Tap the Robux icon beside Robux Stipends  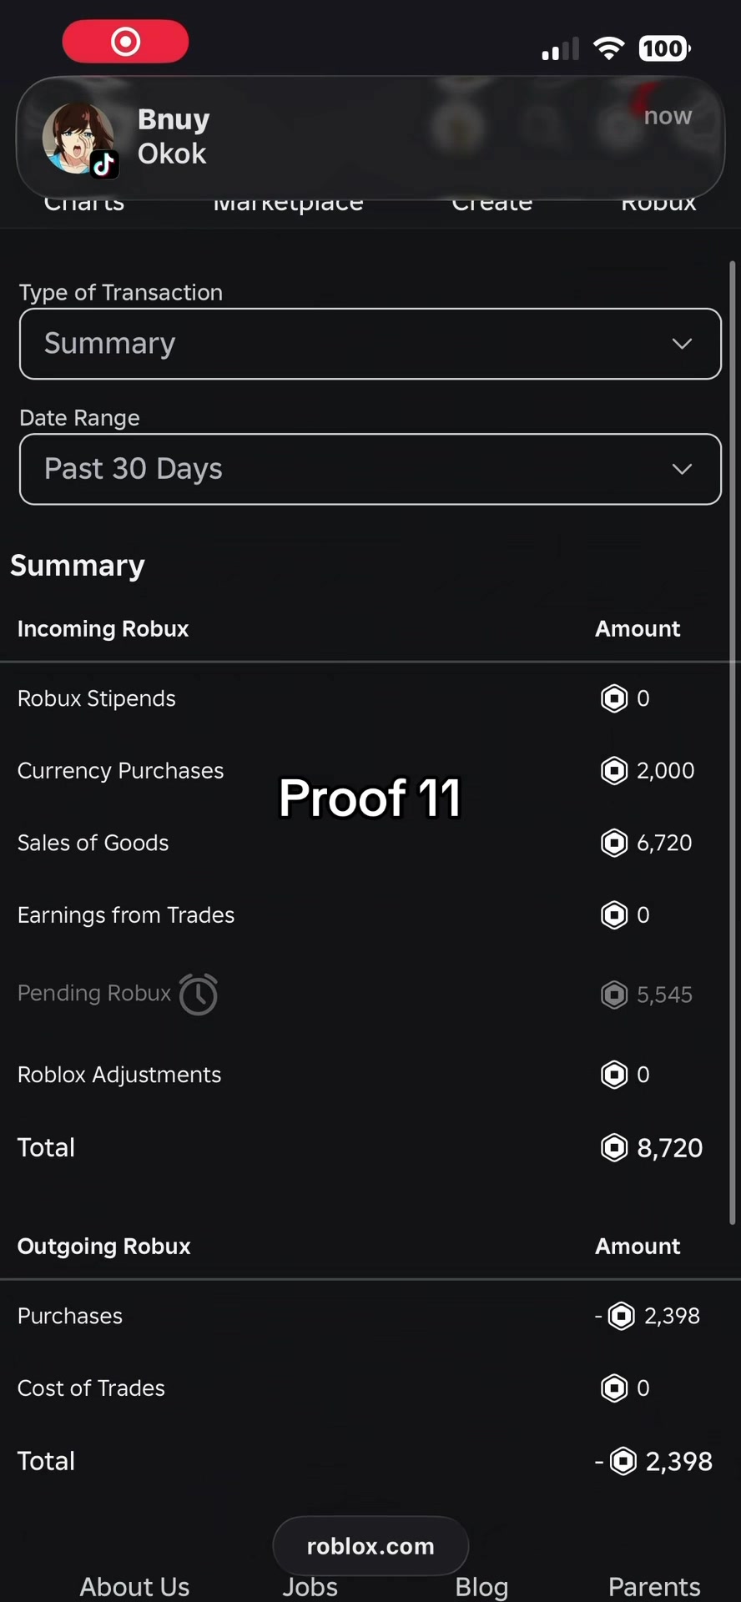point(614,698)
